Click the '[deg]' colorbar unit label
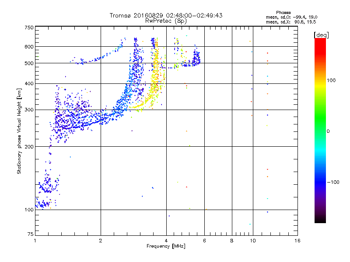This screenshot has width=350, height=262. pos(321,35)
